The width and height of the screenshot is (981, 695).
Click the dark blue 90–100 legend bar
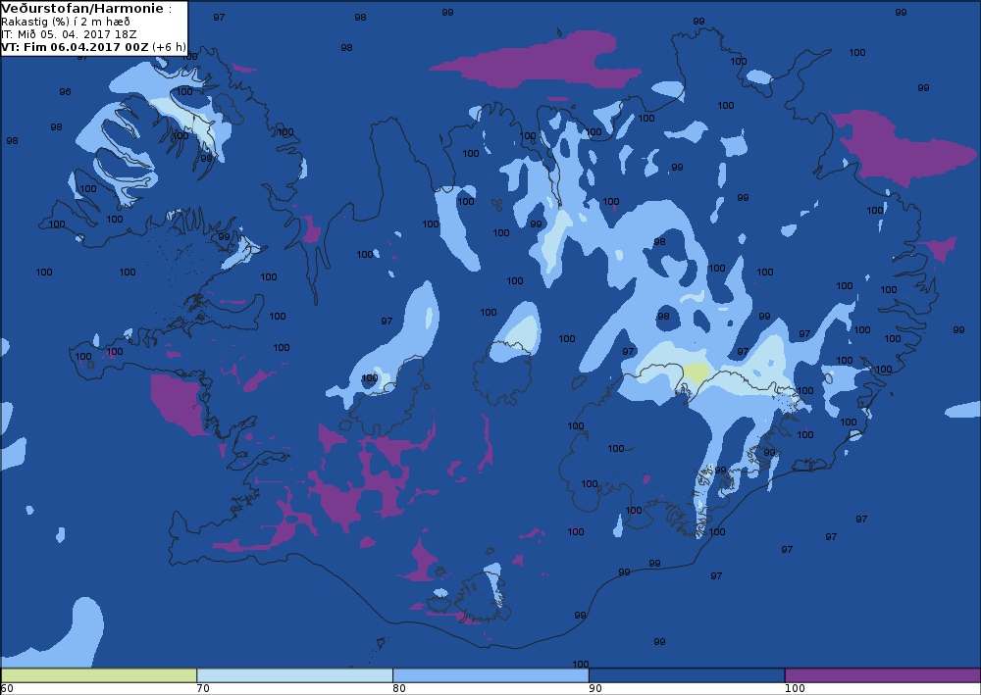687,675
